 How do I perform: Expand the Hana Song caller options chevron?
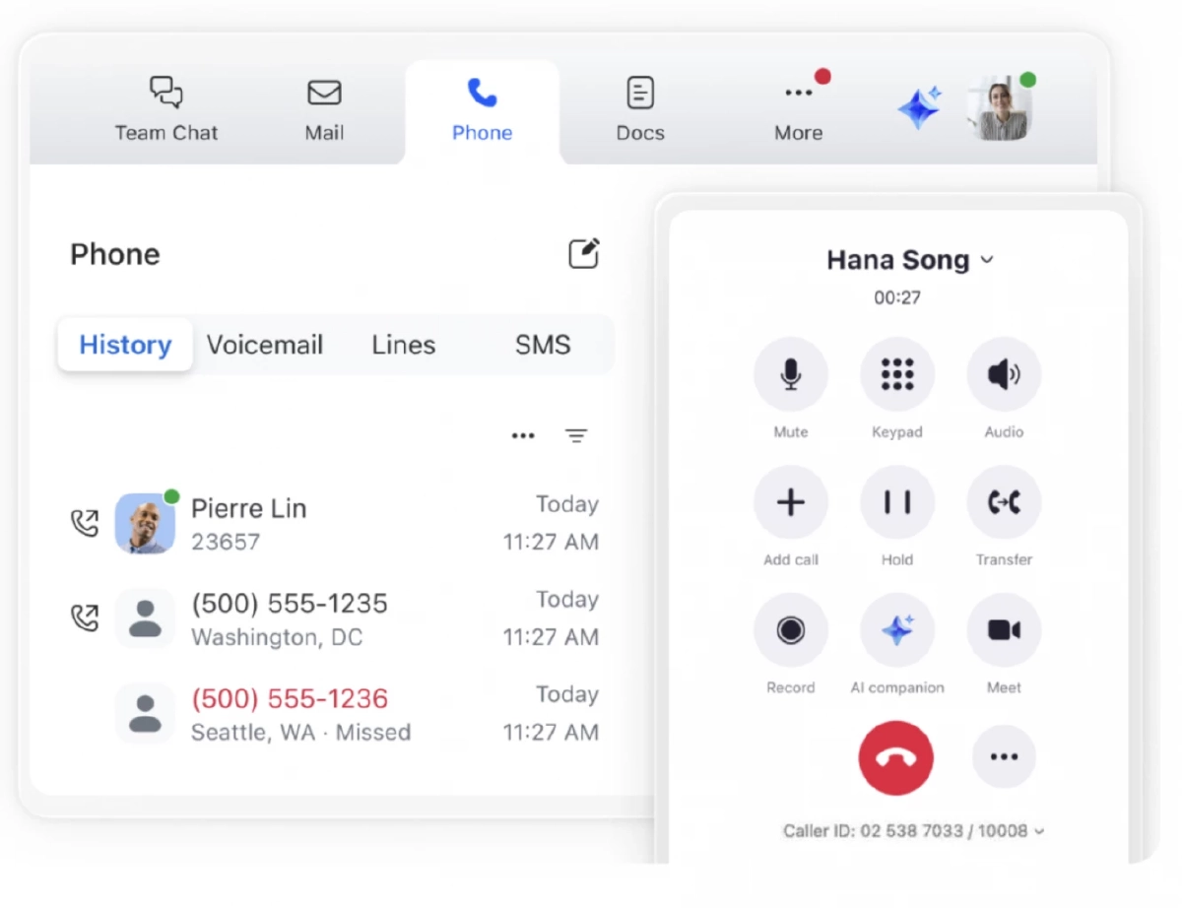[x=985, y=260]
